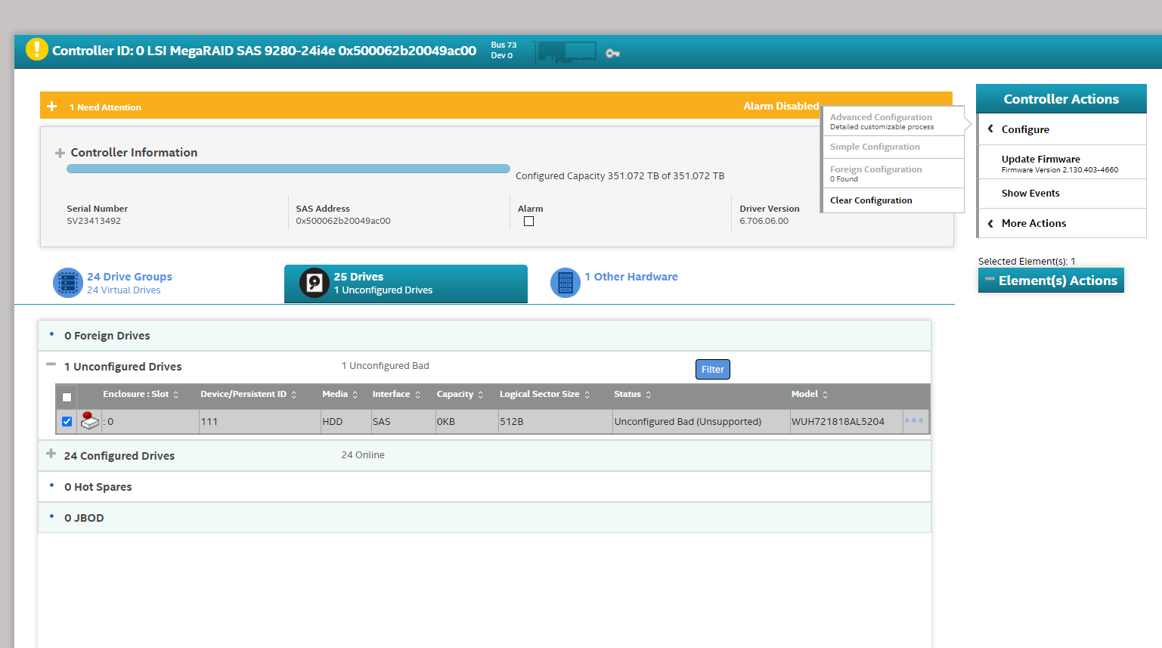This screenshot has width=1162, height=648.
Task: Click the 25 Drives disk icon
Action: point(314,283)
